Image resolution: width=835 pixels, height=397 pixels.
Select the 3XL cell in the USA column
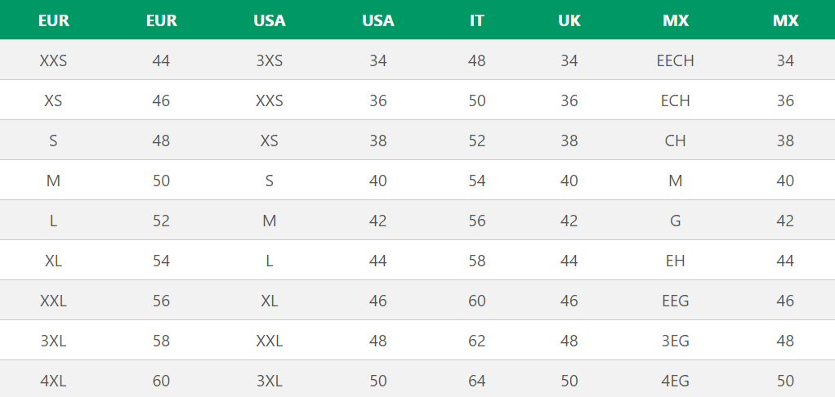click(x=270, y=381)
